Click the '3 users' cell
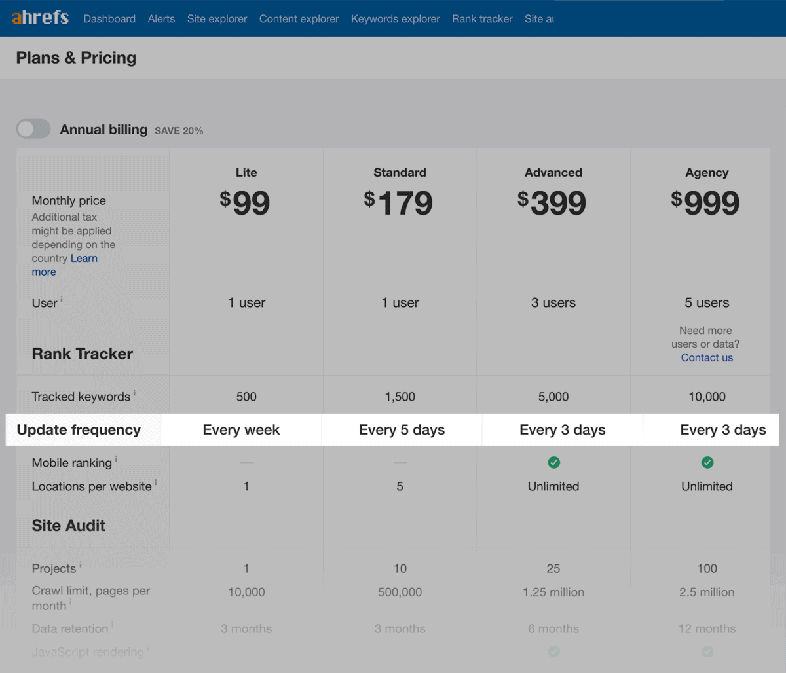The height and width of the screenshot is (673, 786). [553, 303]
